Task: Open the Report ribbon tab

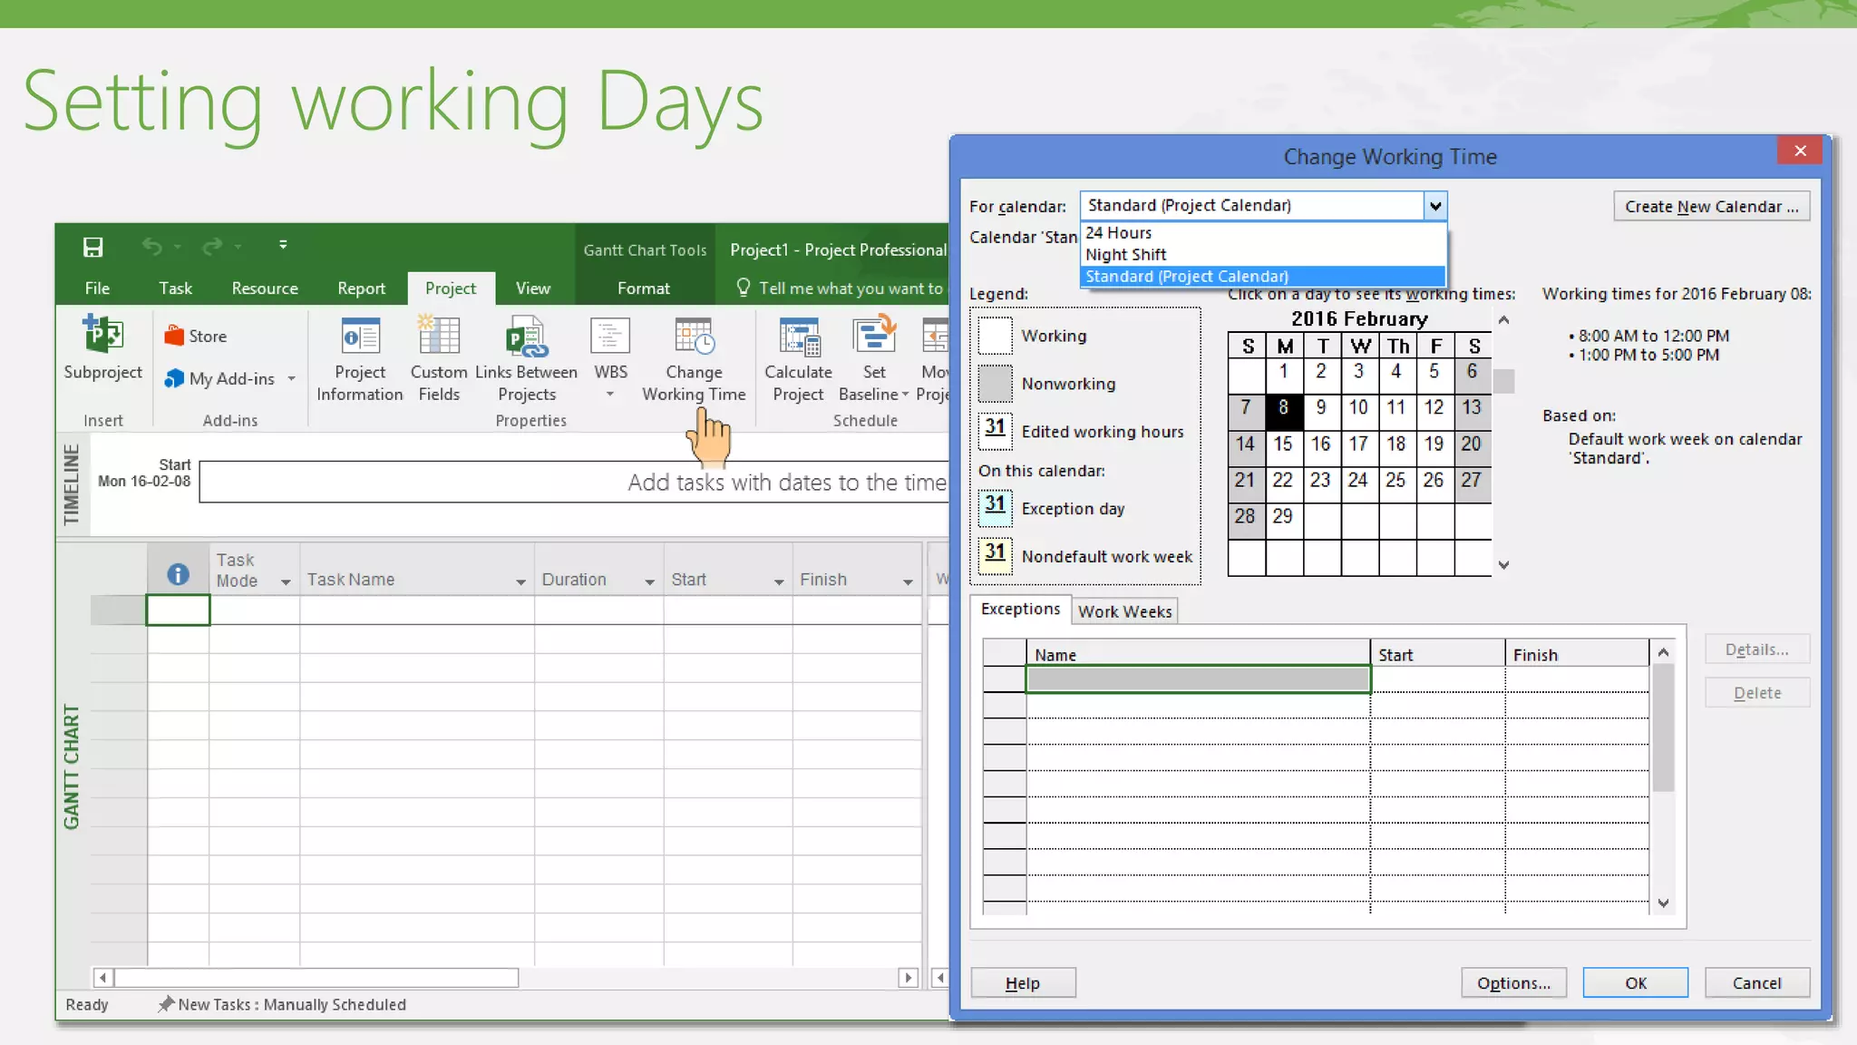Action: [361, 288]
